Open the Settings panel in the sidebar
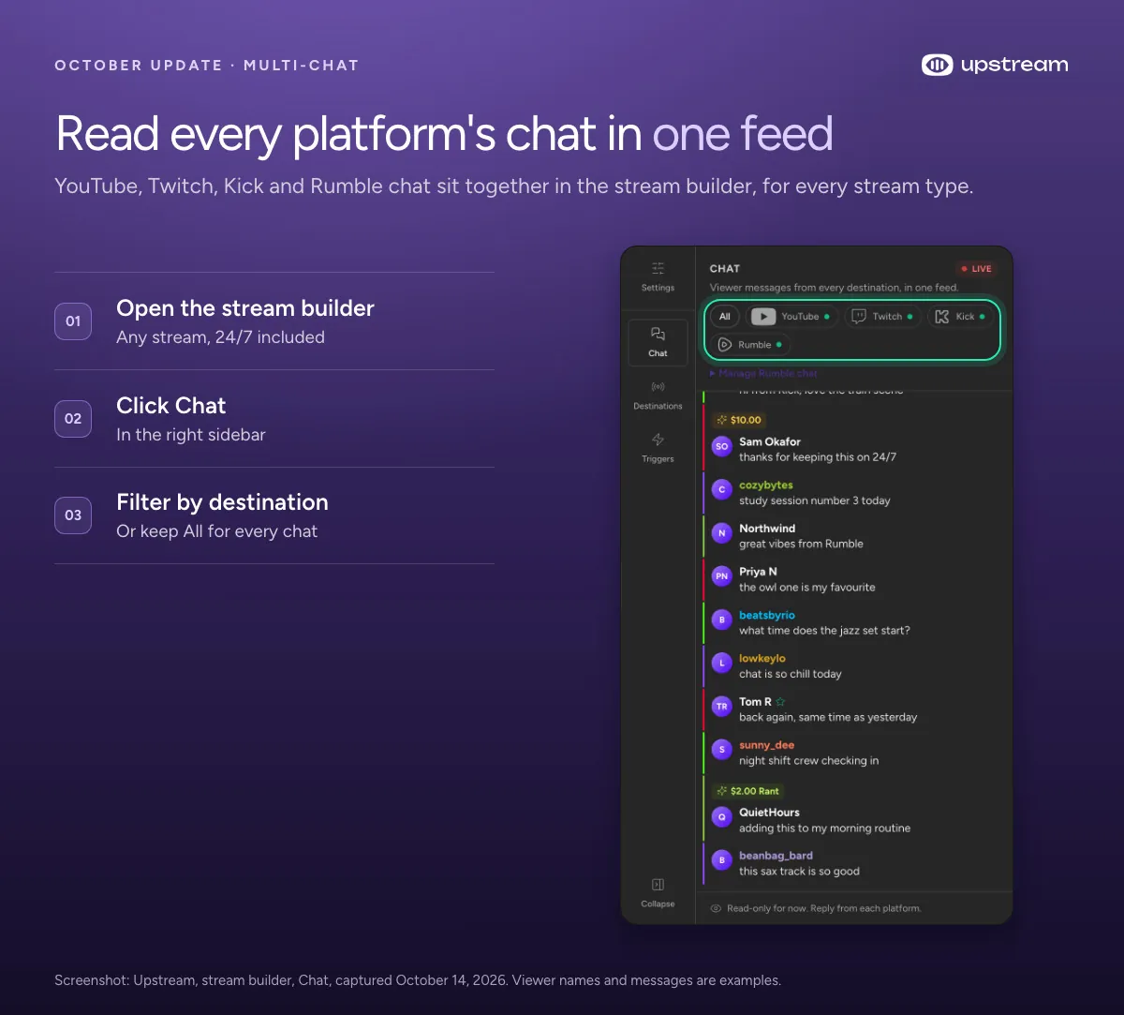Image resolution: width=1124 pixels, height=1015 pixels. pyautogui.click(x=658, y=276)
